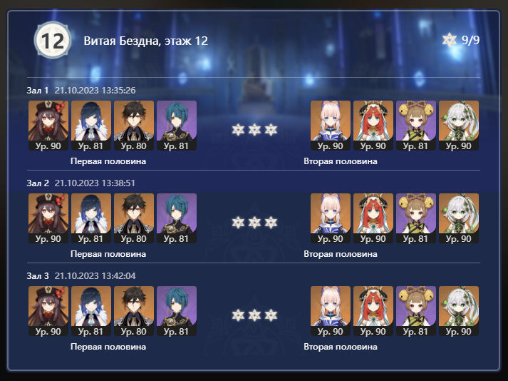Select Nahida portrait in Зал 3 second half
Image resolution: width=508 pixels, height=381 pixels.
[x=459, y=311]
